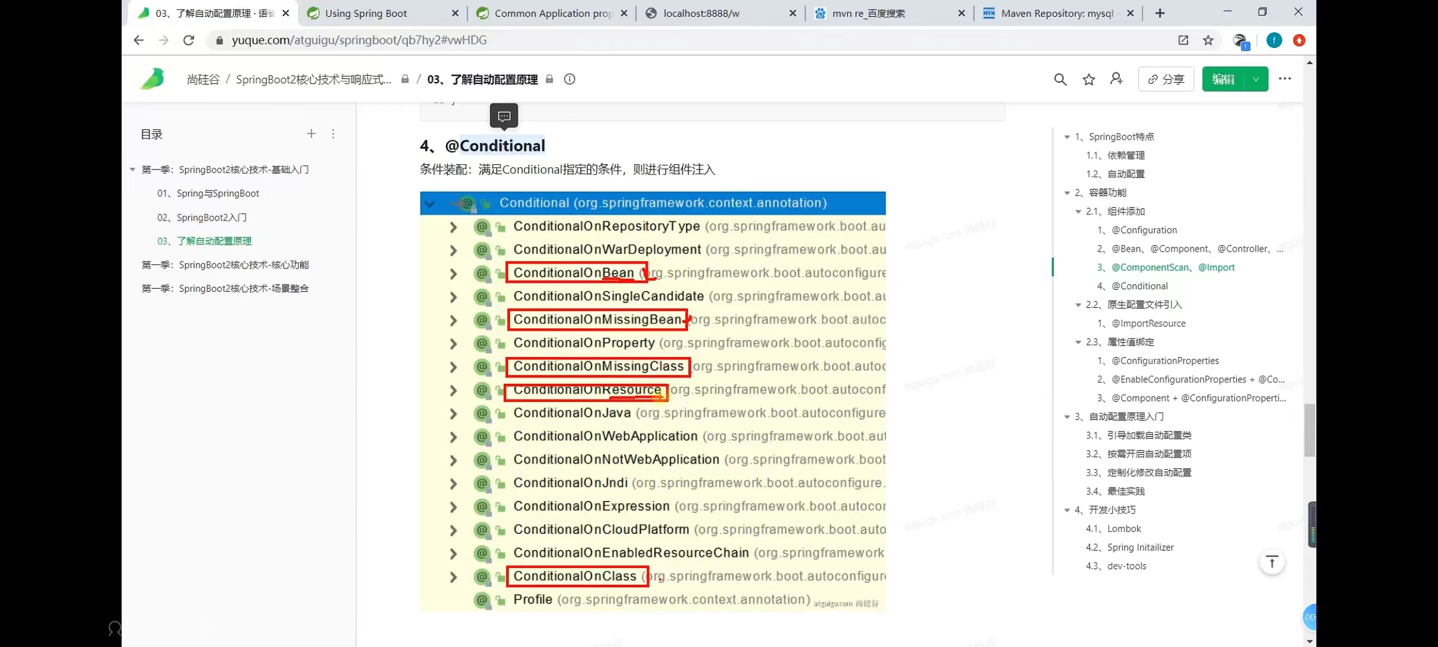The height and width of the screenshot is (647, 1438).
Task: Click the info icon beside document title
Action: coord(569,79)
